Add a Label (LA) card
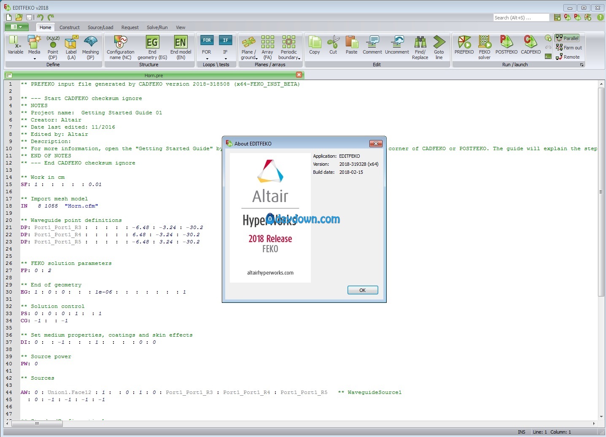Image resolution: width=606 pixels, height=437 pixels. tap(71, 46)
